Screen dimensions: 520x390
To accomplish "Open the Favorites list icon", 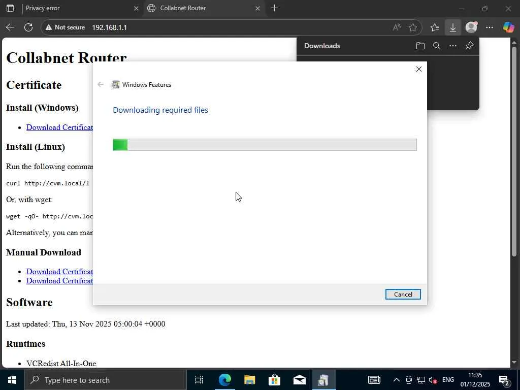I will point(435,27).
